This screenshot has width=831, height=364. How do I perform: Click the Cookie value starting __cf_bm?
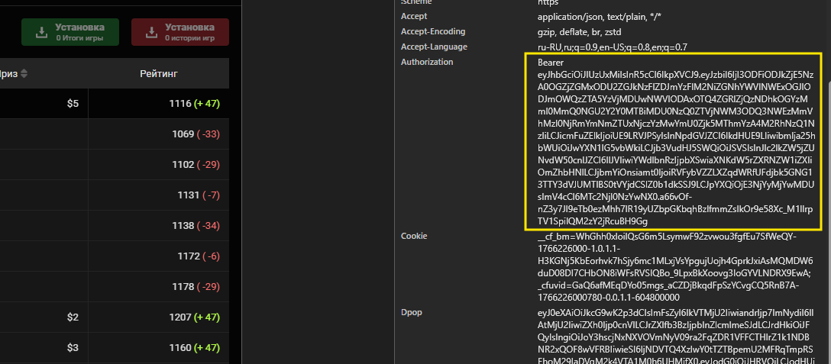coord(675,266)
